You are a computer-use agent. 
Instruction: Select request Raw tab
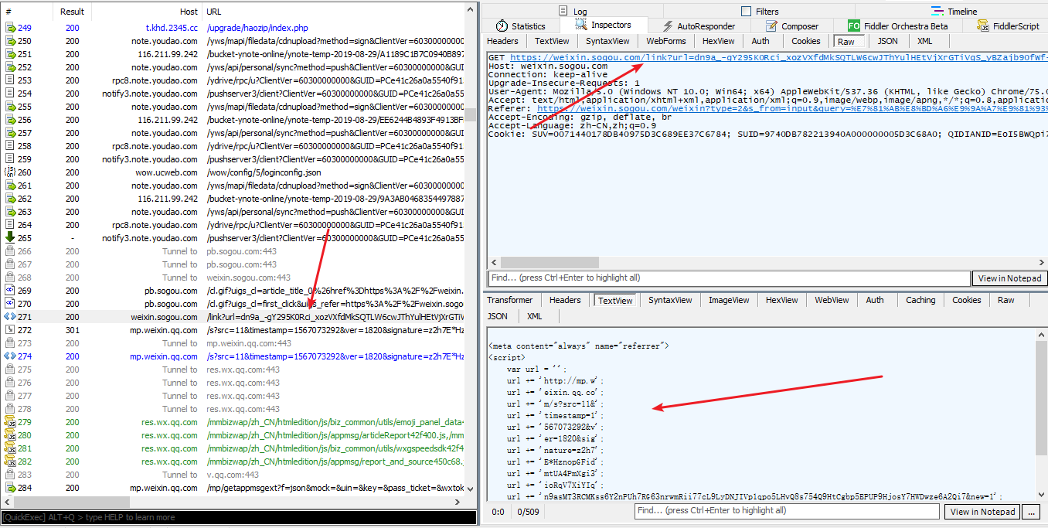(846, 41)
